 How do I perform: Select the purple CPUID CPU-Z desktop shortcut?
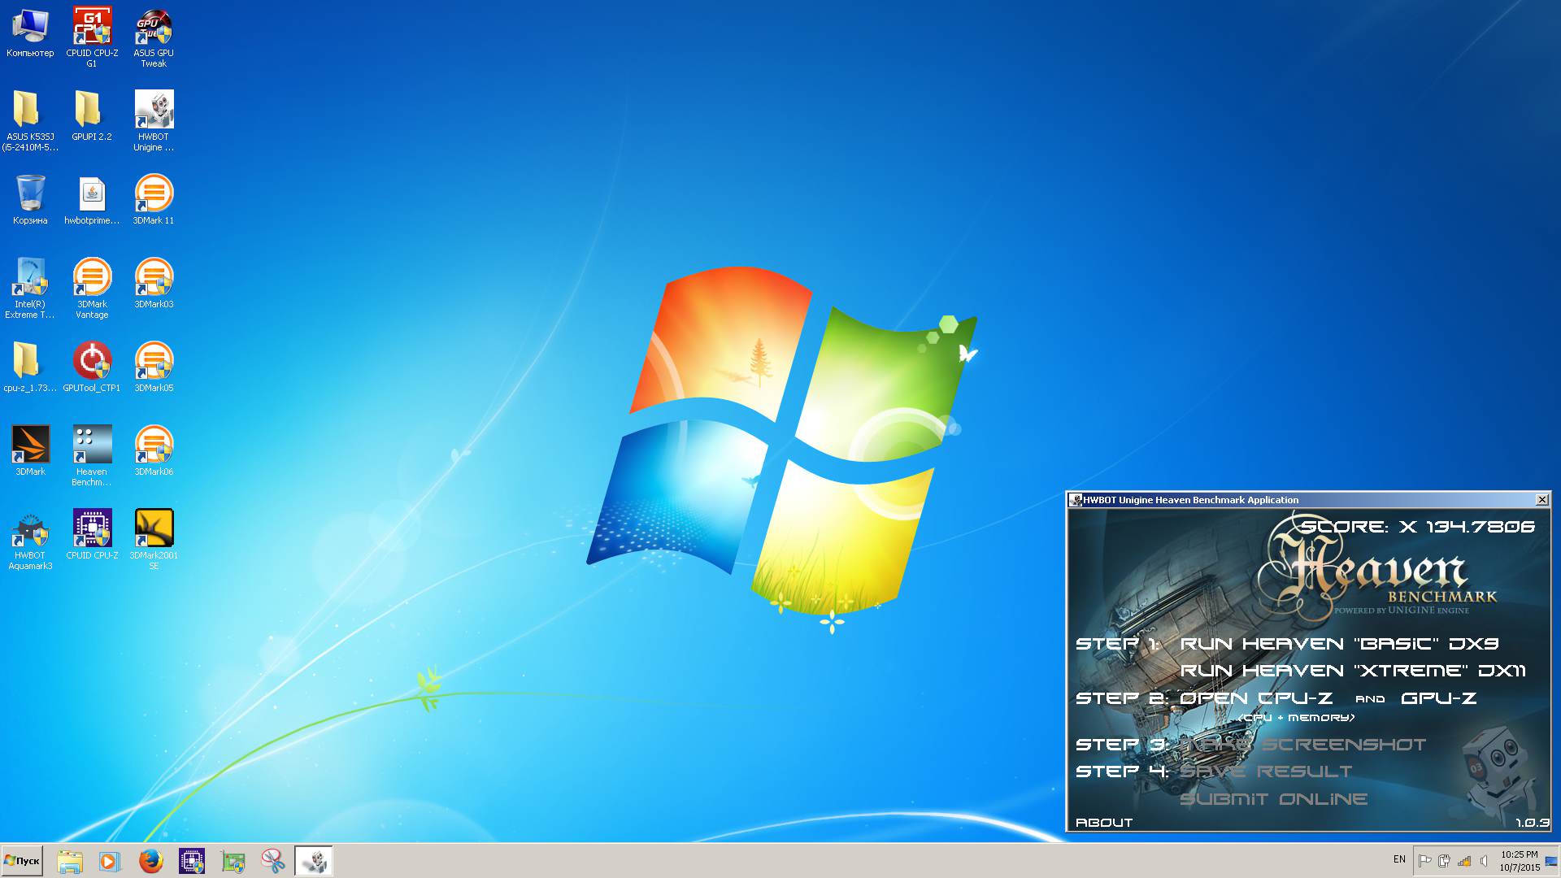click(92, 534)
